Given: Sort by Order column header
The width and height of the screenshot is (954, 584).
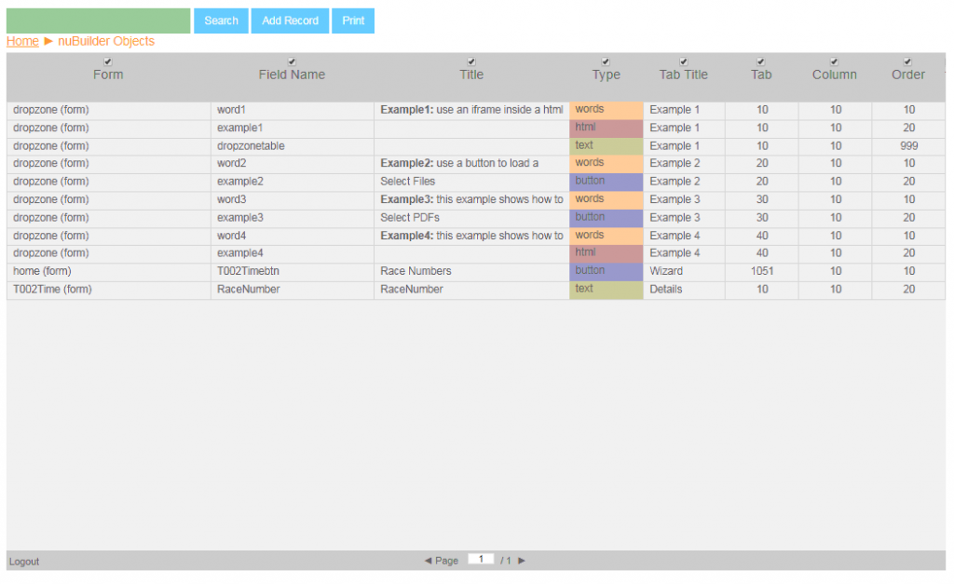Looking at the screenshot, I should coord(907,75).
